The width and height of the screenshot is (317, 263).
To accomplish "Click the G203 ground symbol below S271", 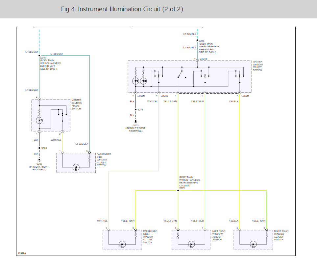I will pyautogui.click(x=136, y=122).
